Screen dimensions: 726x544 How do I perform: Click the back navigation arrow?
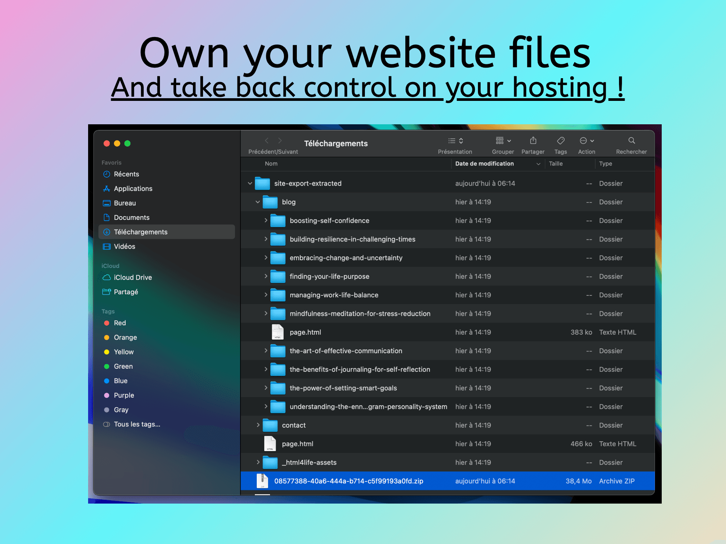(x=267, y=141)
